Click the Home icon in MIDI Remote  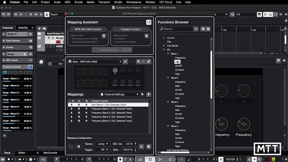(41, 62)
